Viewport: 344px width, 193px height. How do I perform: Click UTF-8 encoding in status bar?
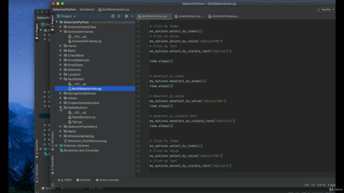coord(321,185)
